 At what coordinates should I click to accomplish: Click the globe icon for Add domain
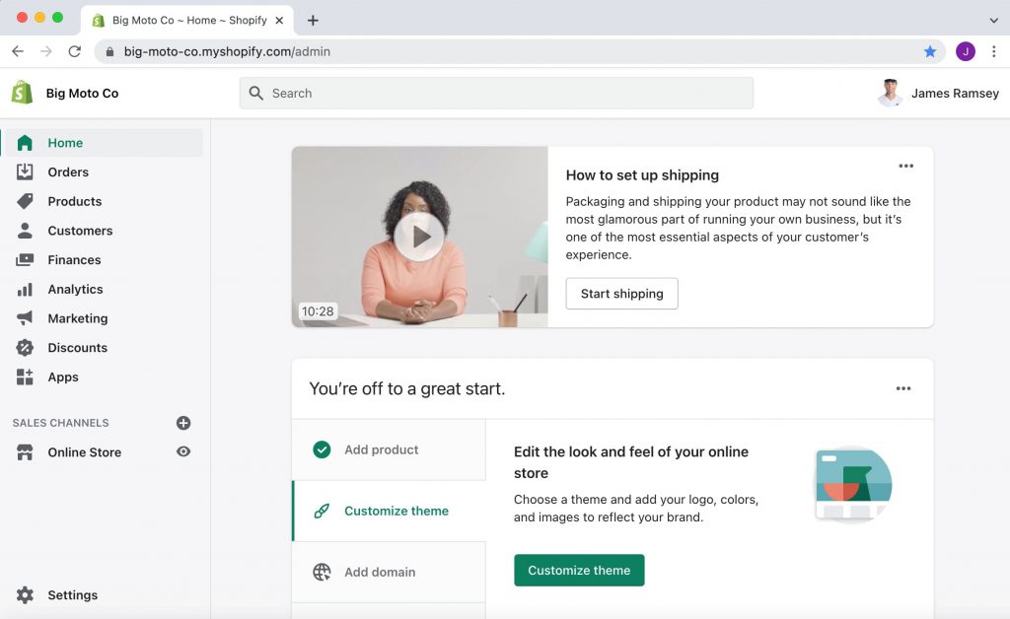click(x=323, y=572)
